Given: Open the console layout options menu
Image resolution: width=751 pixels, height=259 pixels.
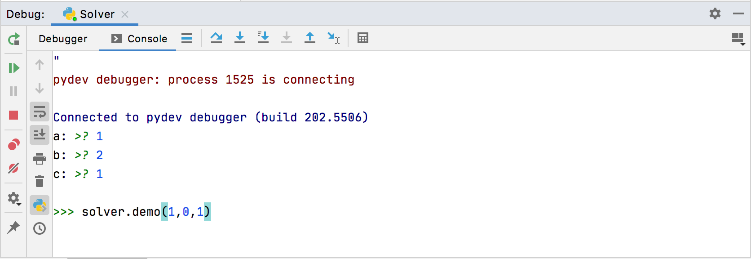Looking at the screenshot, I should point(738,39).
